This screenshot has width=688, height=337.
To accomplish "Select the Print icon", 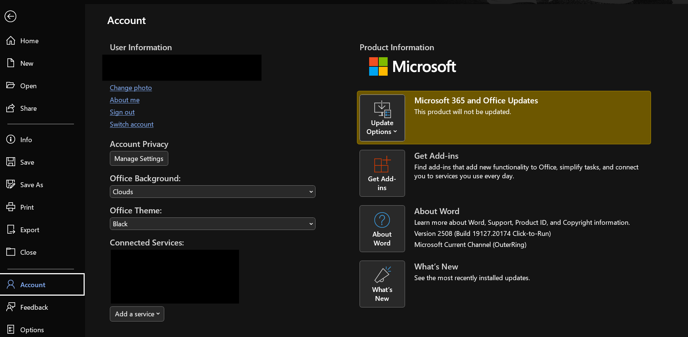I will point(11,207).
